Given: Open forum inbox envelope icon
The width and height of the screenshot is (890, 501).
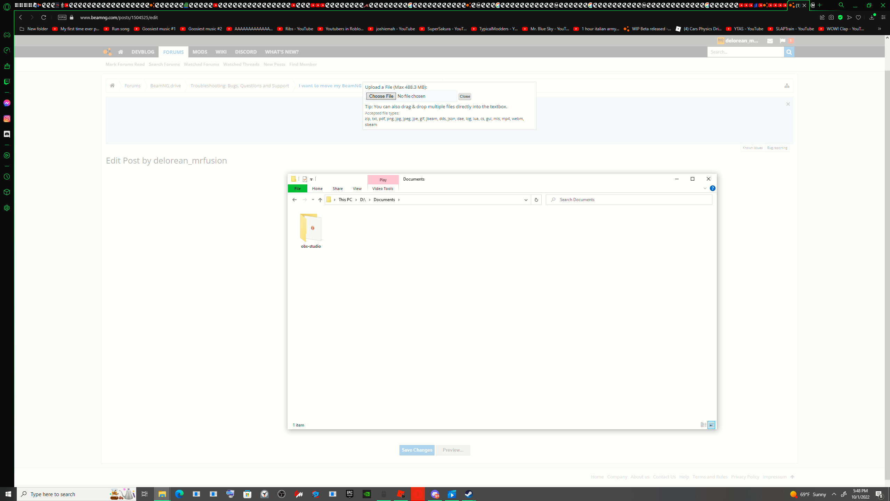Looking at the screenshot, I should [x=770, y=41].
